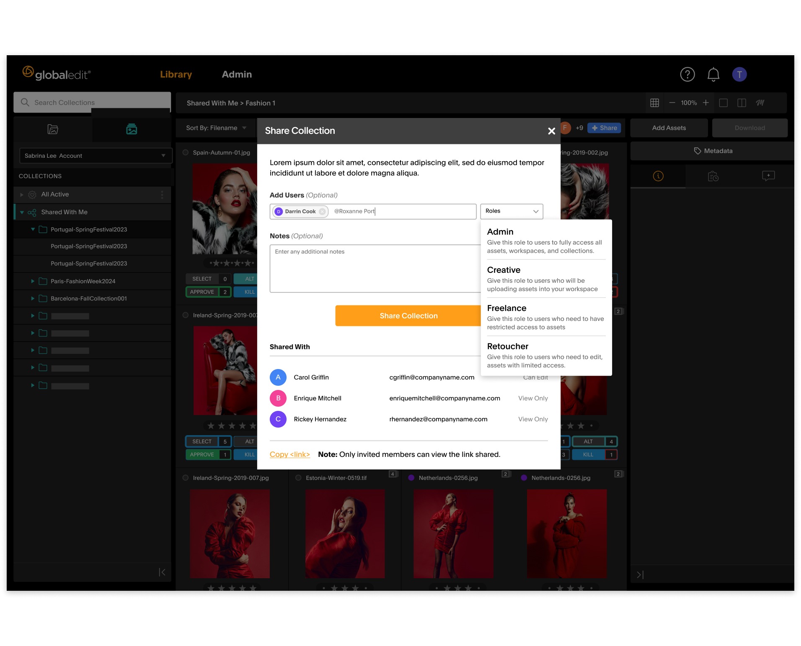The width and height of the screenshot is (801, 646).
Task: Open All Active options three-dot menu
Action: click(x=162, y=195)
